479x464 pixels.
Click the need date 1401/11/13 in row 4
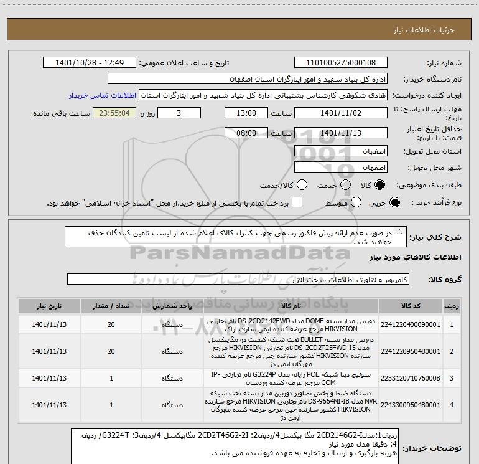coord(49,405)
